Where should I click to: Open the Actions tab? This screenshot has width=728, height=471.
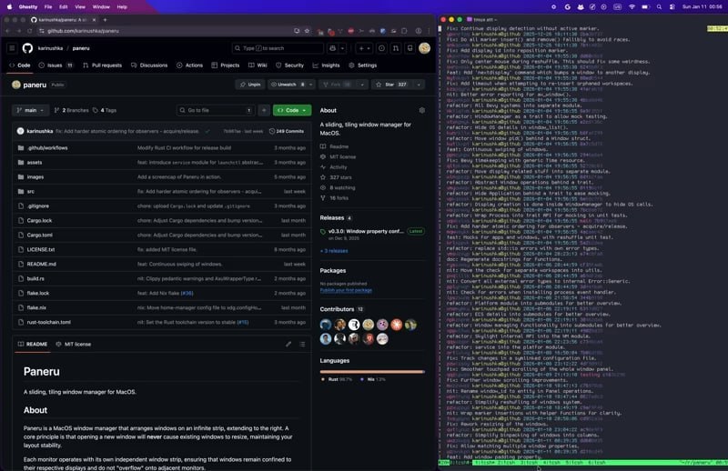189,65
